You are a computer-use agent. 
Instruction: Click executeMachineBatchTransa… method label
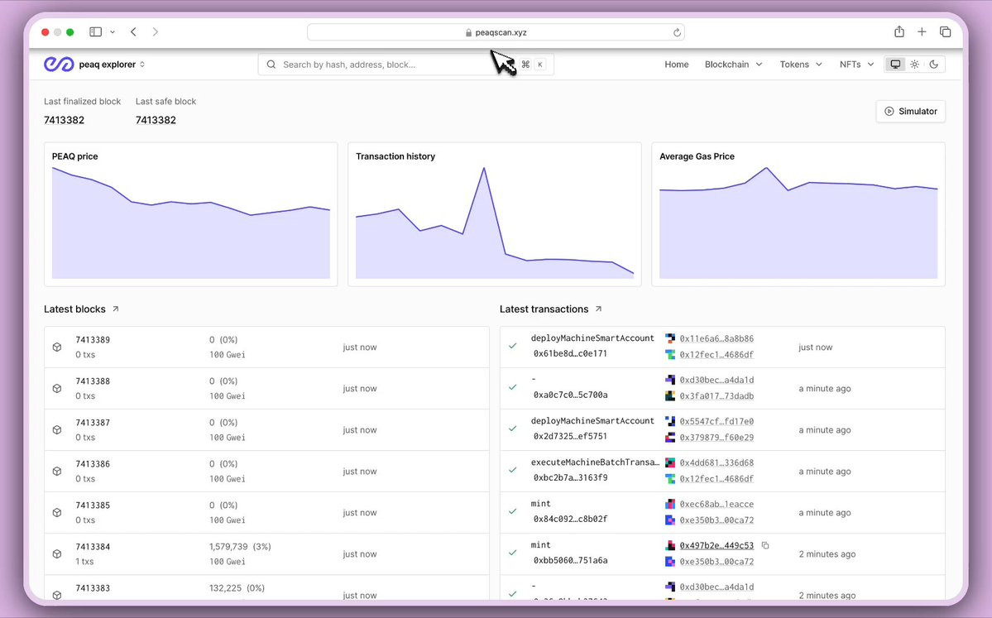click(595, 462)
